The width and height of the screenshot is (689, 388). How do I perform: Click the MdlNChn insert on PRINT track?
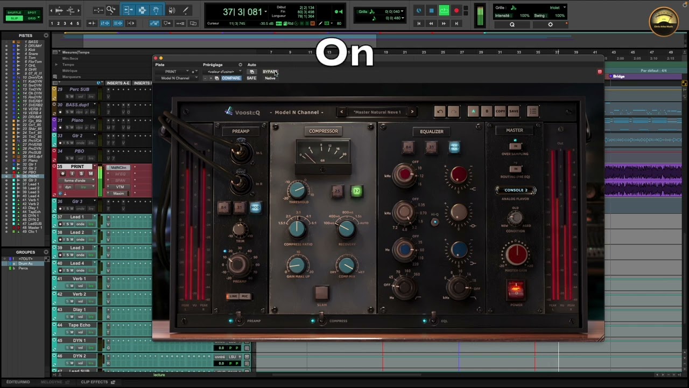(119, 168)
